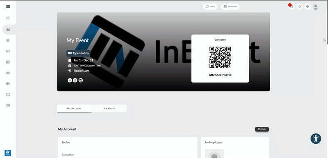This screenshot has height=158, width=328.
Task: Click the highlighted ID card sidebar icon
Action: coord(8,29)
